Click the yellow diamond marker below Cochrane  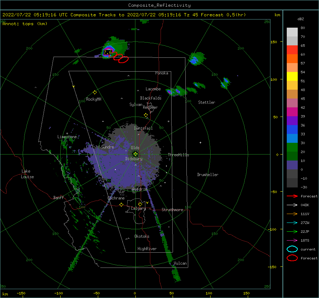(x=122, y=204)
